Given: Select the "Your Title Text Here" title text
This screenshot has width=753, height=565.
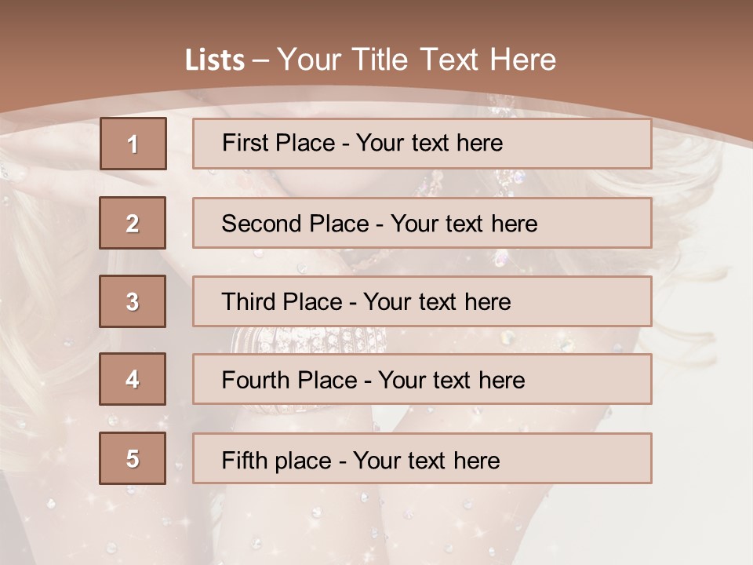Looking at the screenshot, I should [x=417, y=60].
